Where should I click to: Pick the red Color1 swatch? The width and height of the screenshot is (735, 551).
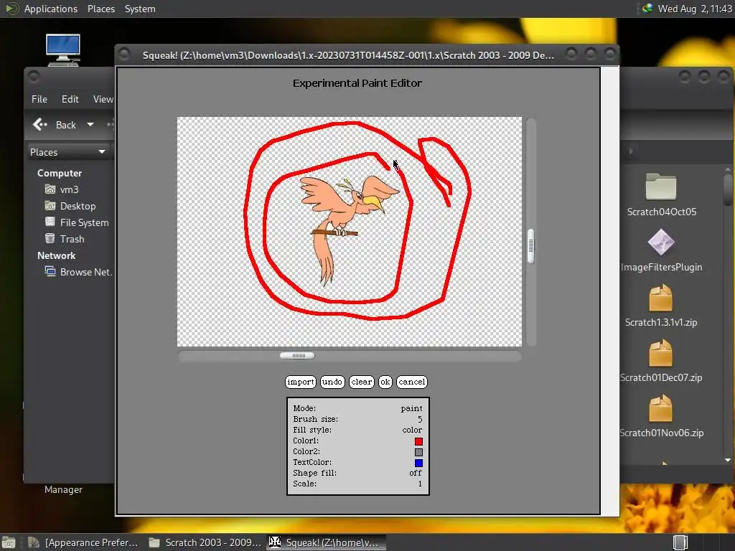click(418, 441)
